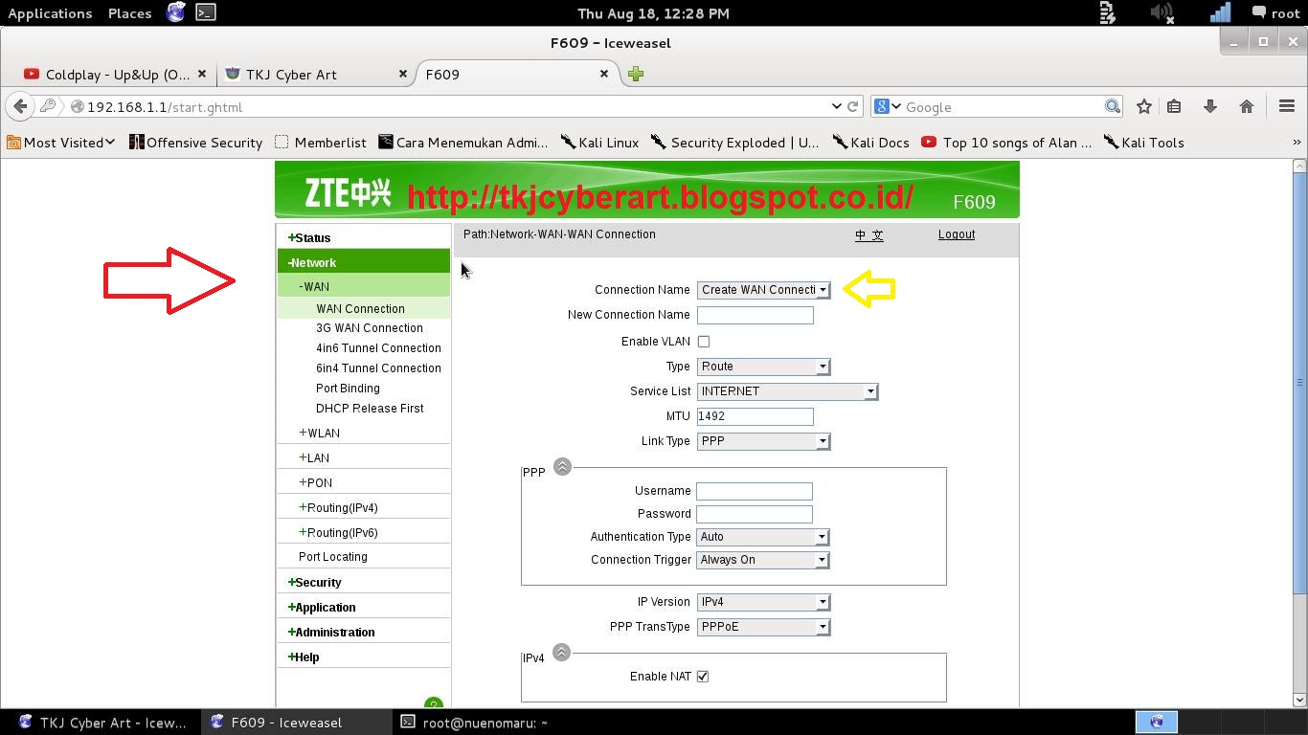Open the Type dropdown showing Route

point(763,367)
